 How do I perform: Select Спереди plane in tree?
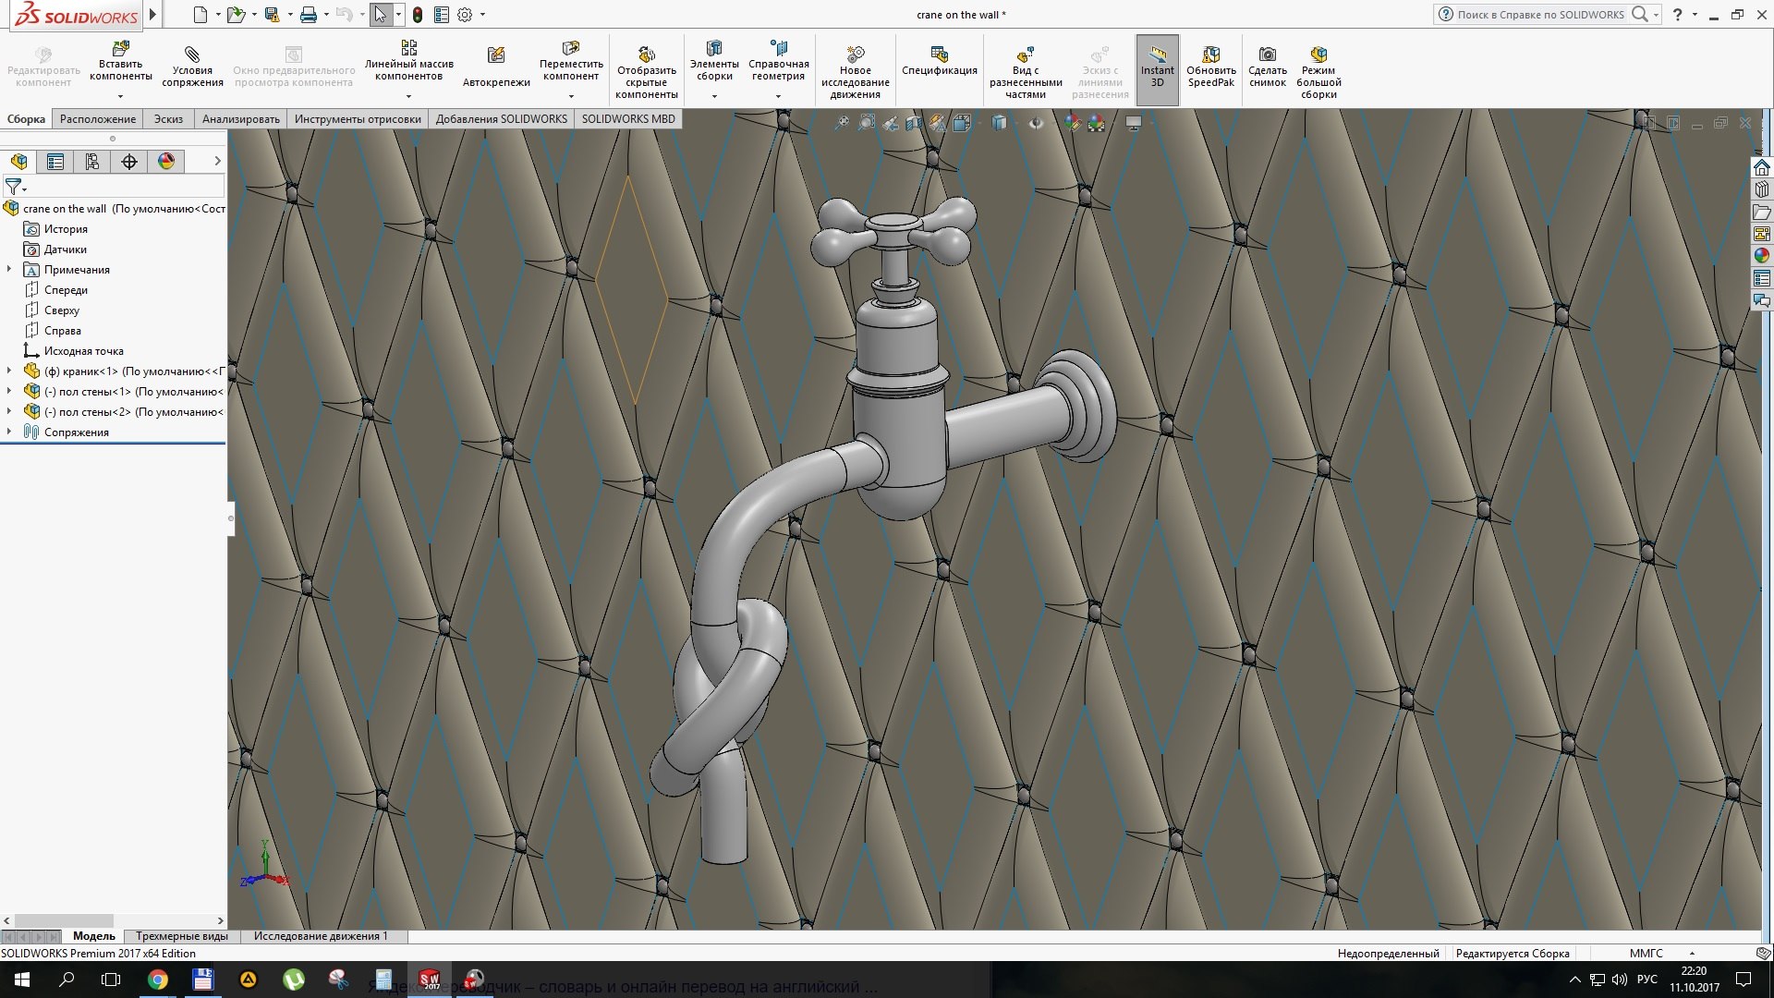pos(66,290)
